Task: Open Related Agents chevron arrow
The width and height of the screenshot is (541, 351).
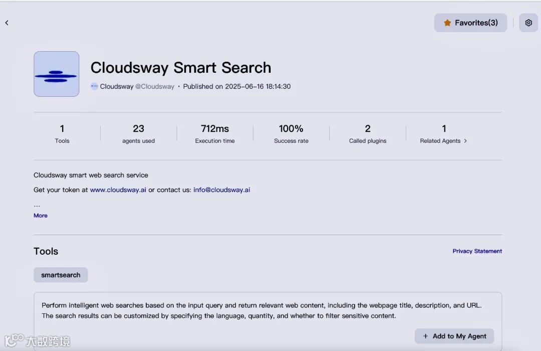Action: [x=465, y=141]
